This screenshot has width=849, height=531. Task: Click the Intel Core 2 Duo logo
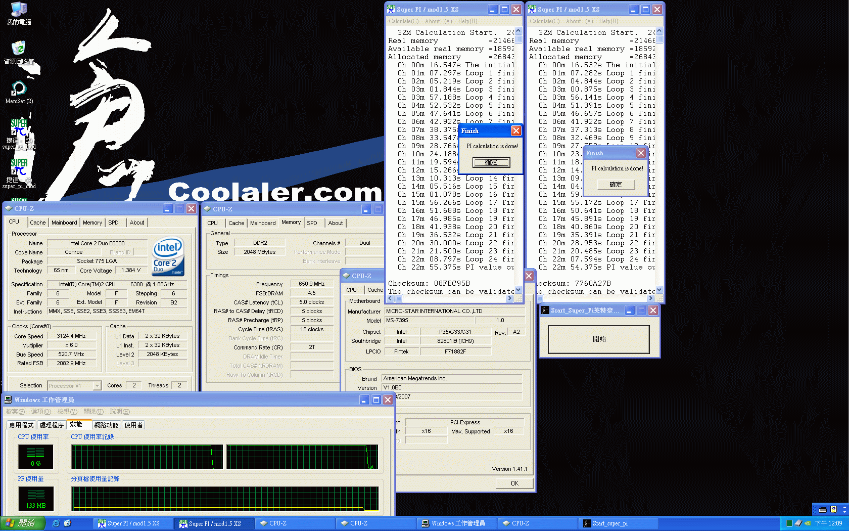[x=168, y=256]
